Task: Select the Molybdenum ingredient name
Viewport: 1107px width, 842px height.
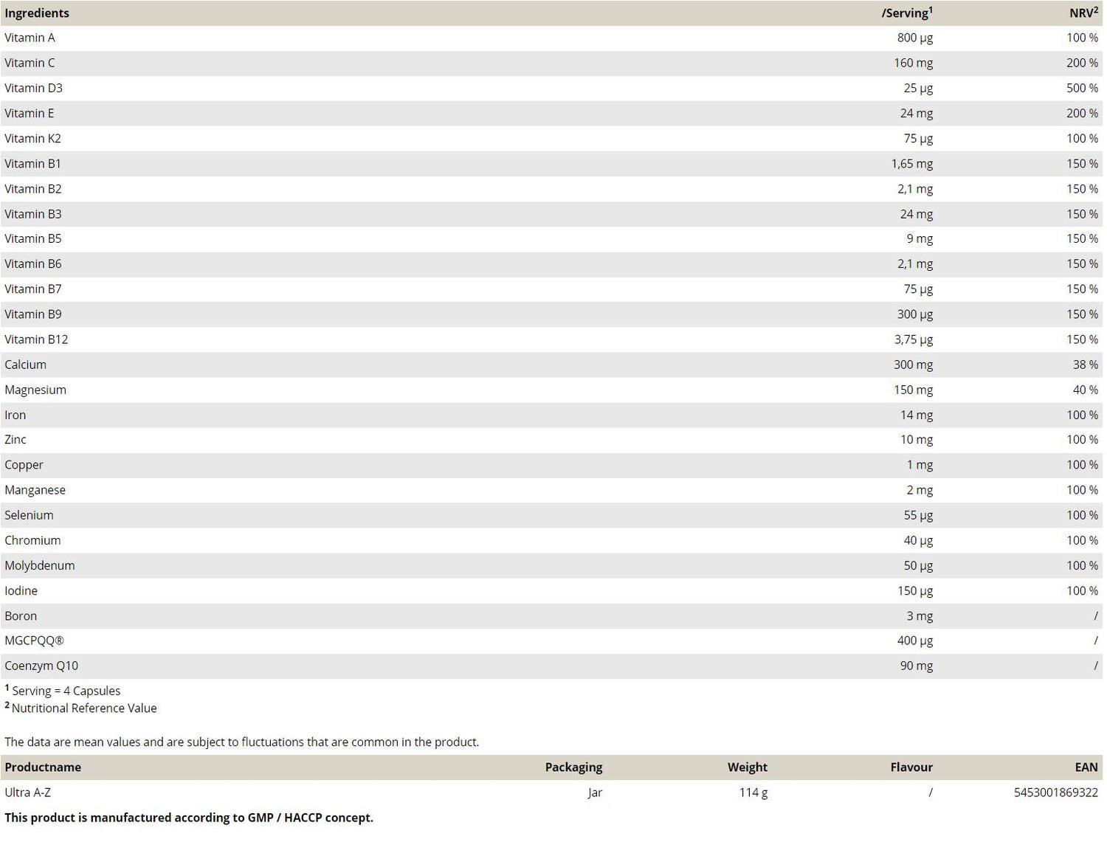Action: (x=39, y=565)
